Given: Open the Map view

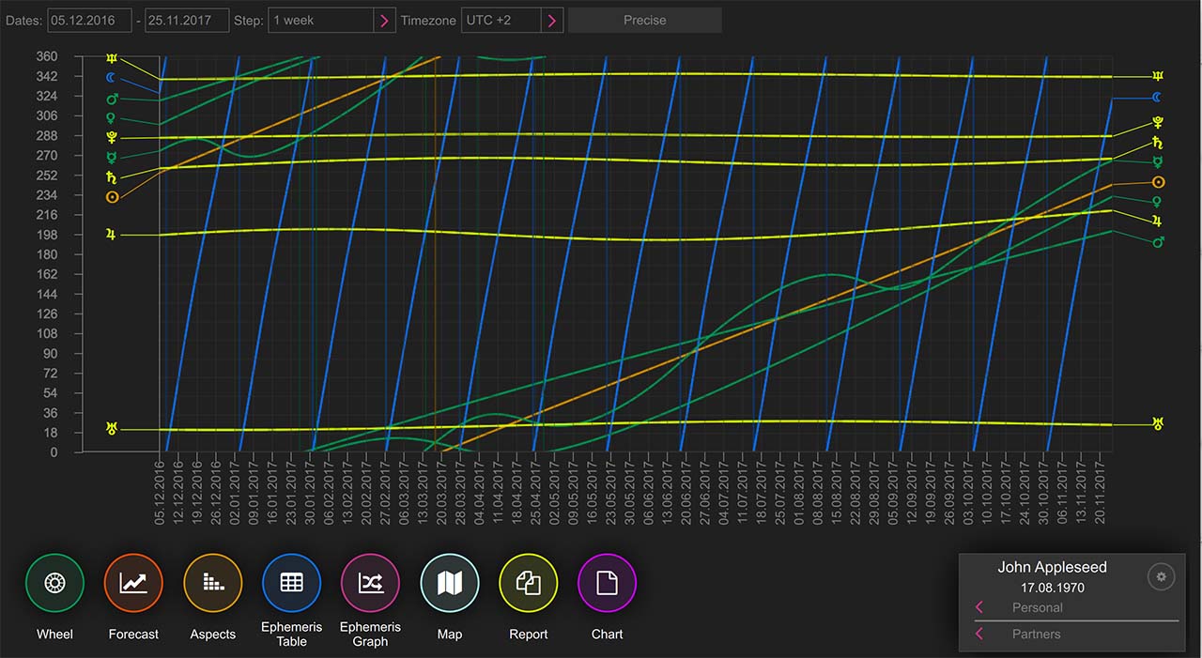Looking at the screenshot, I should point(449,583).
